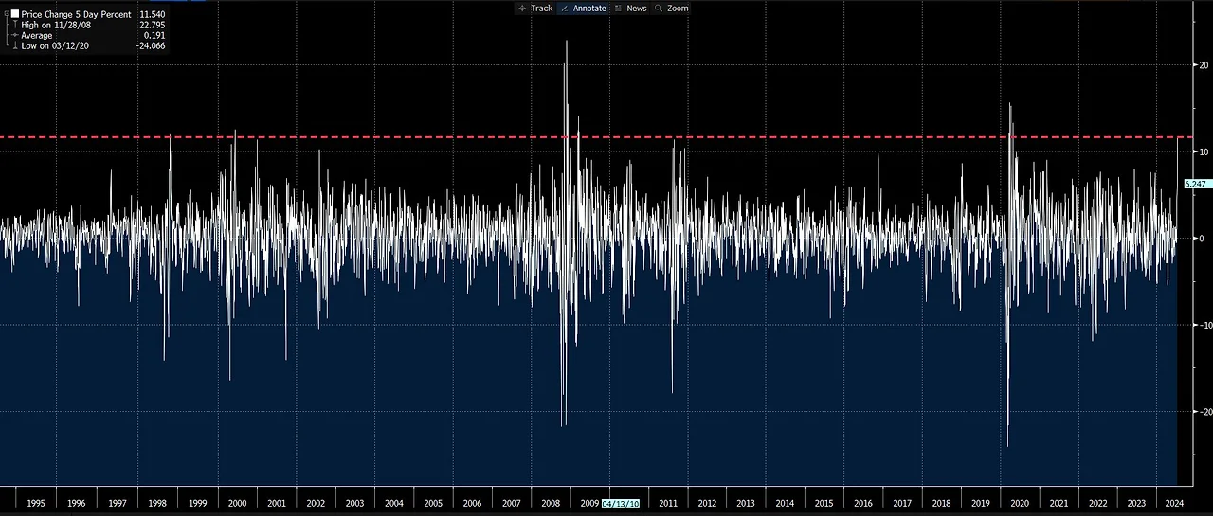Click year 2001 on the time axis

277,504
